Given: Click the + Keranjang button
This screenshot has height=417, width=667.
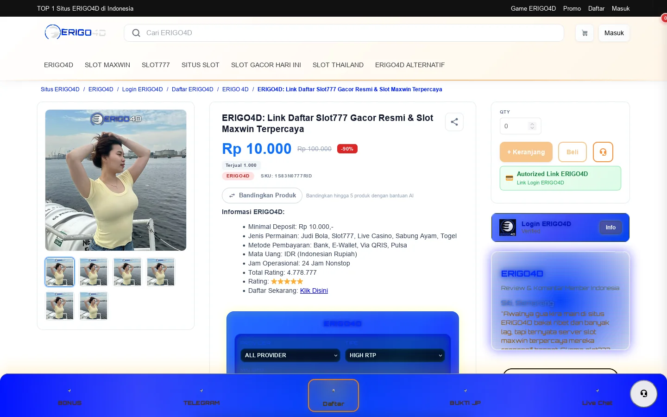Looking at the screenshot, I should point(526,152).
